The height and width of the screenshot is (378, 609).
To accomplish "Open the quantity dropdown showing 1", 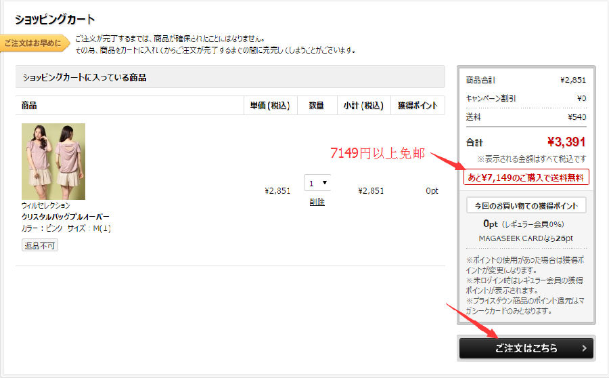I will coord(317,183).
